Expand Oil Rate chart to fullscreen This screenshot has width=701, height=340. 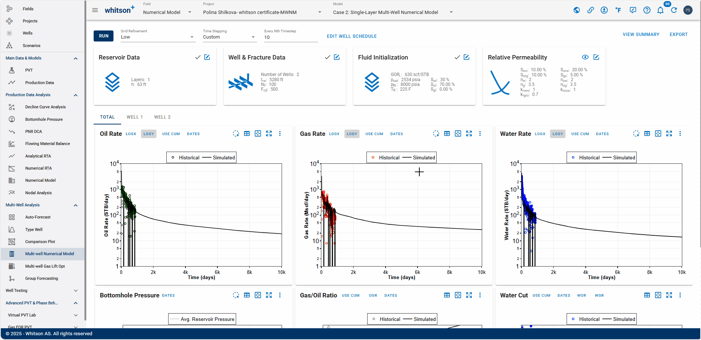pos(269,134)
